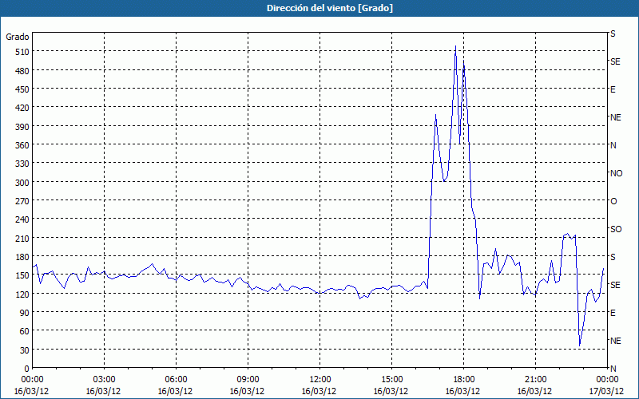Viewport: 639px width, 399px height.
Task: Click the 300 degree axis label
Action: pos(22,183)
